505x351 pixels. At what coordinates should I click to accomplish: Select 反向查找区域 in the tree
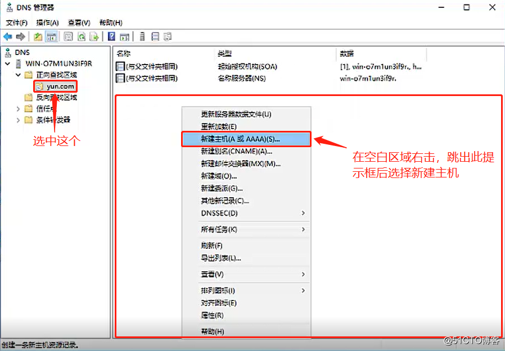pyautogui.click(x=57, y=98)
